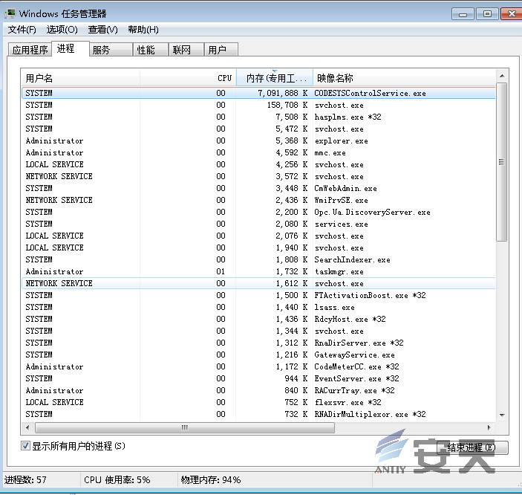The height and width of the screenshot is (495, 522).
Task: Select the Opc.Ua.DiscoveryServer.exe process
Action: point(258,212)
